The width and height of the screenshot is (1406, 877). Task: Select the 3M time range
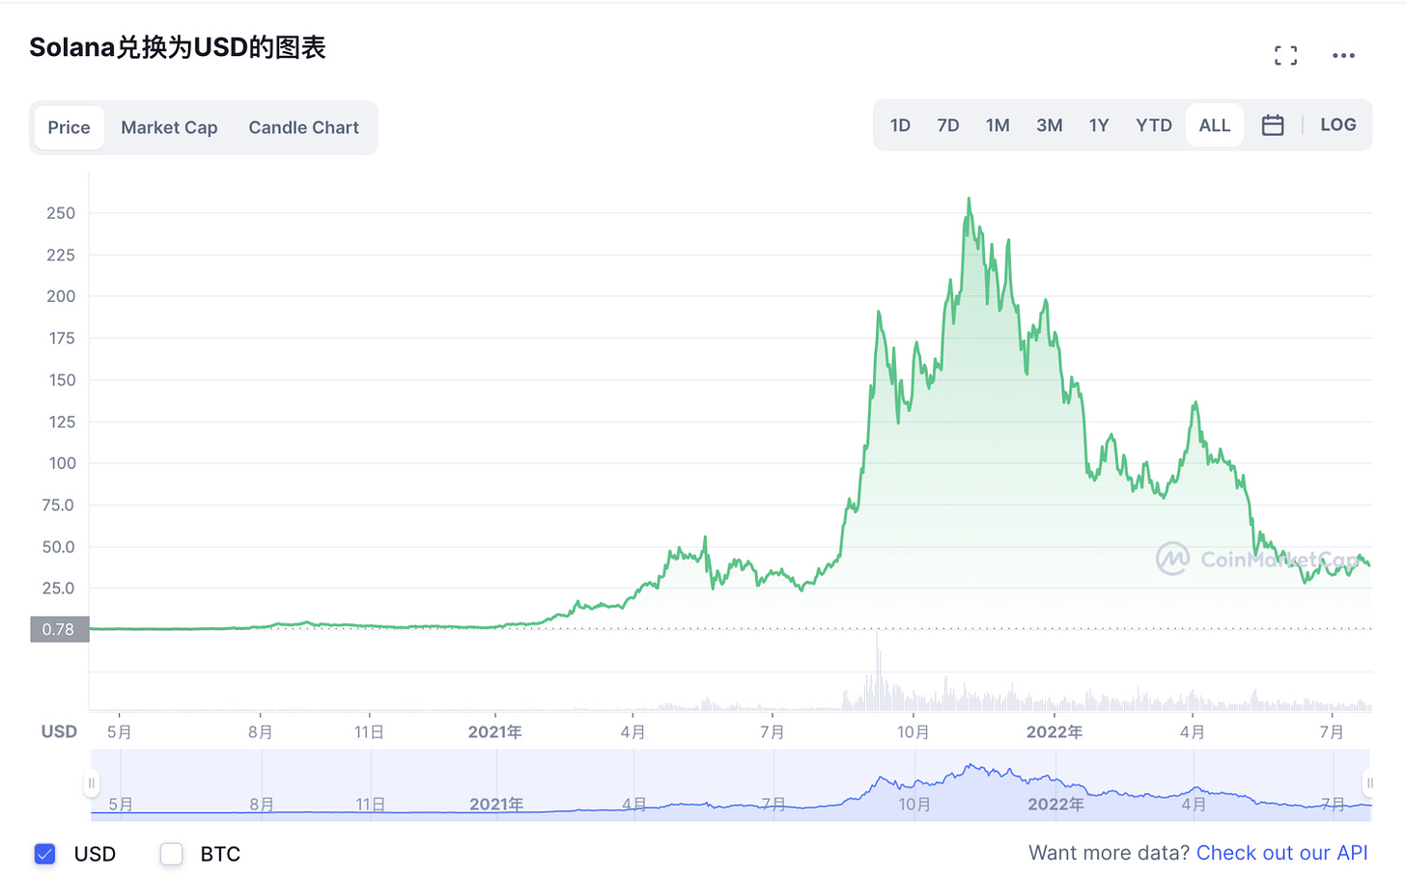click(x=1050, y=125)
